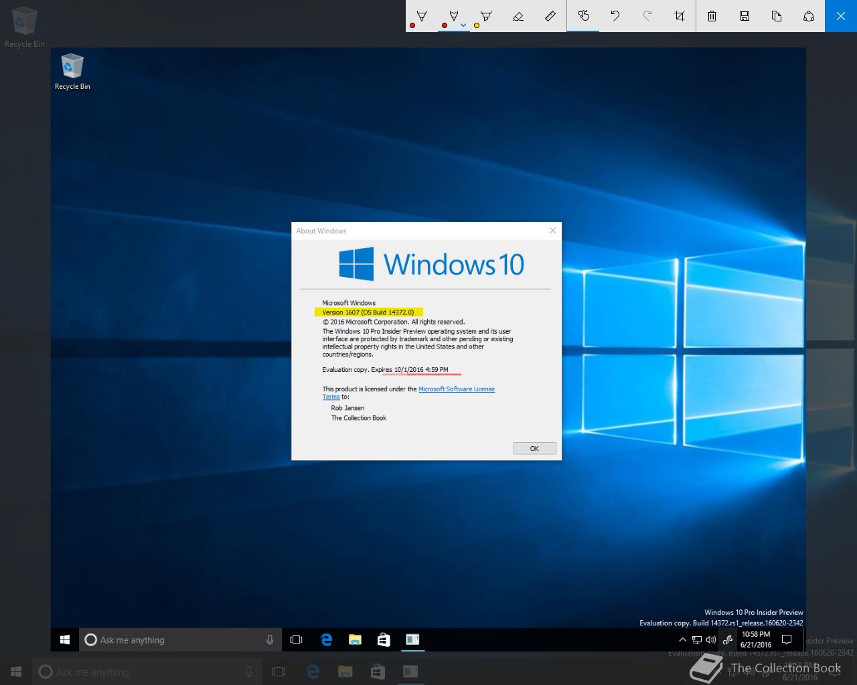The image size is (857, 685).
Task: Click the bright Ask me anything search box
Action: (x=181, y=640)
